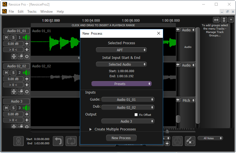Click plus icon beside Audio 01_01 view selector
236x153 pixels.
(178, 30)
